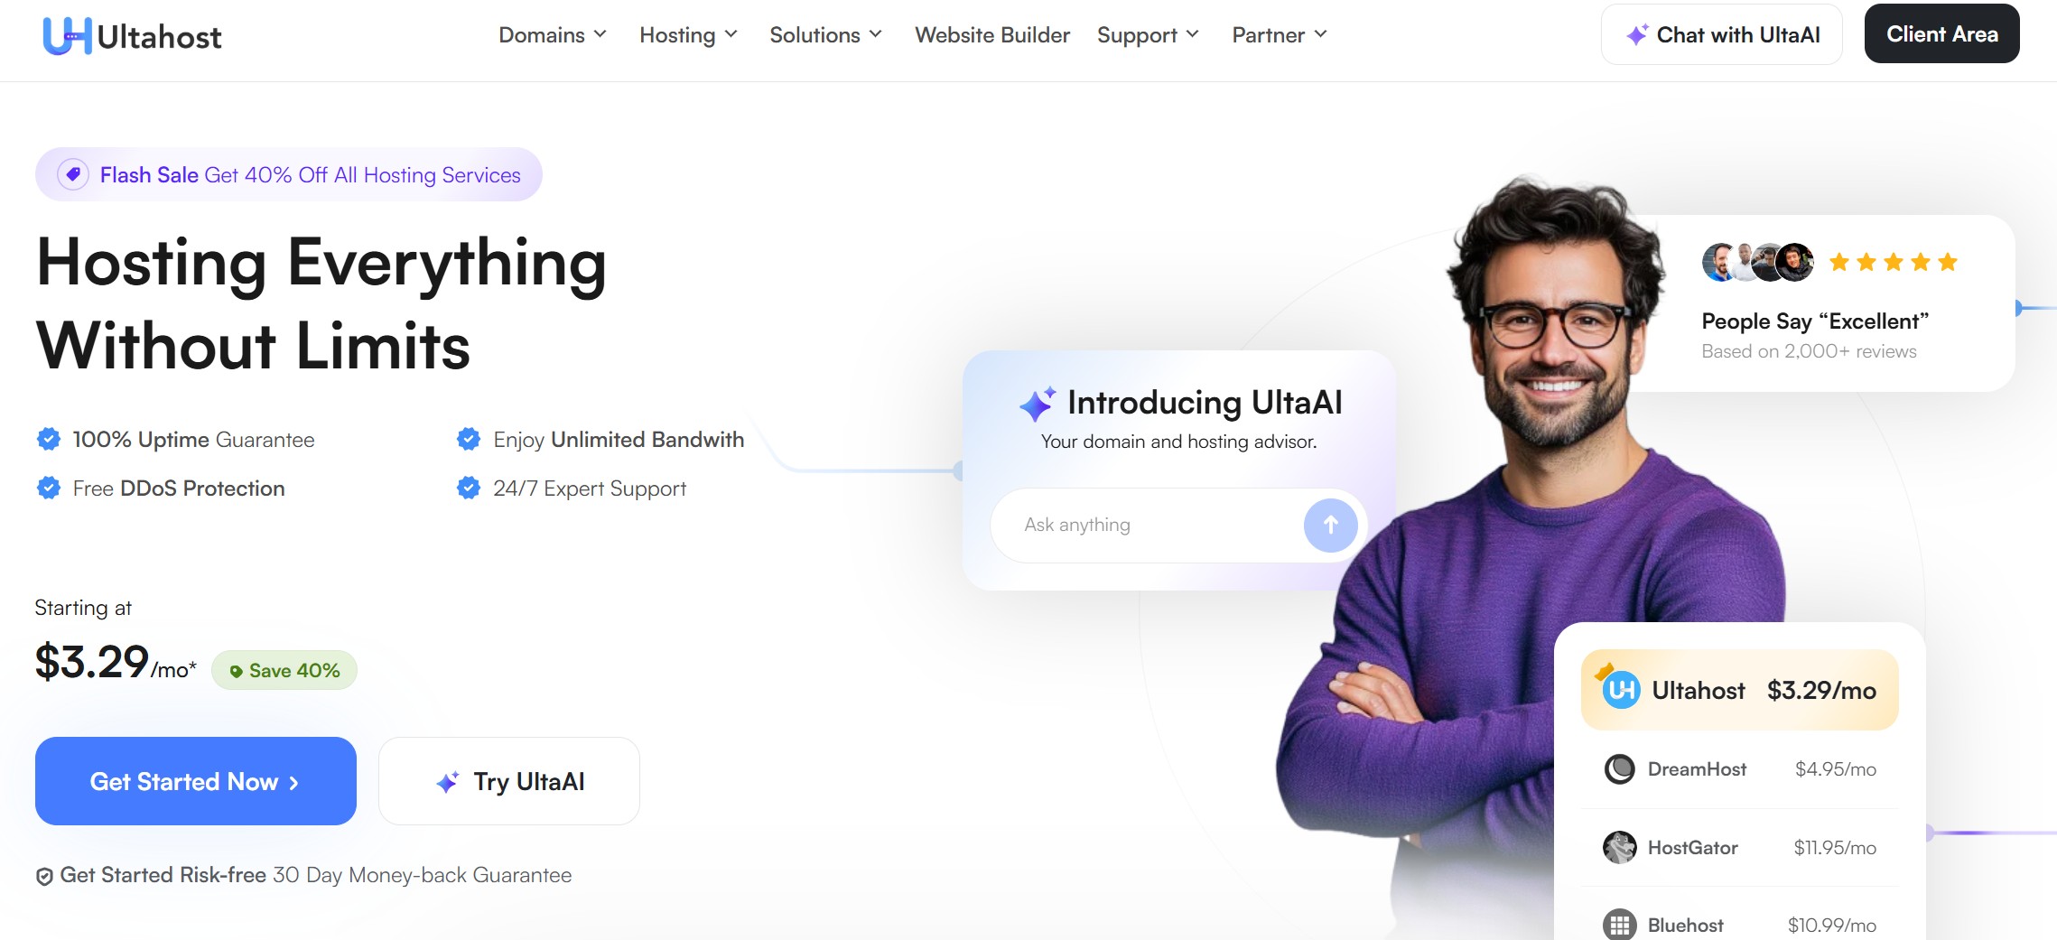Click the shield icon by Risk-free guarantee
This screenshot has width=2057, height=940.
point(44,876)
